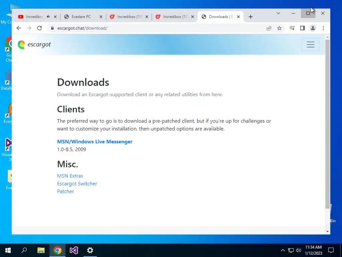
Task: Select the Downloads tab
Action: click(221, 17)
